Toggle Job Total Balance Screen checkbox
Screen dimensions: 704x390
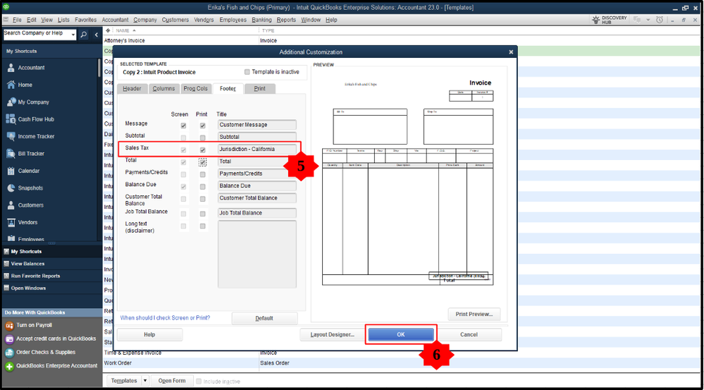coord(183,214)
